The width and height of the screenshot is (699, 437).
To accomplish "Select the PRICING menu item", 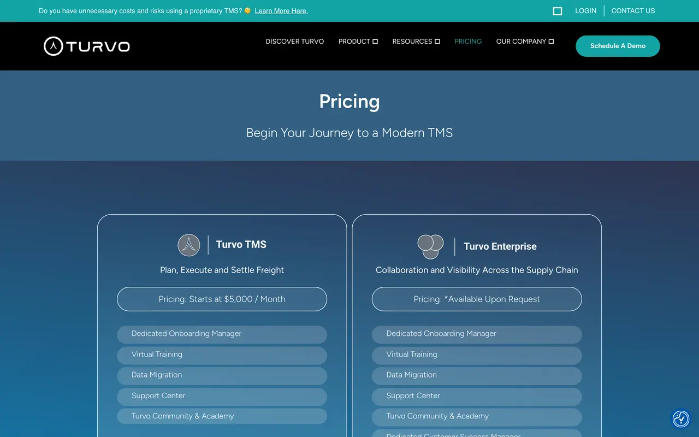I will (468, 42).
